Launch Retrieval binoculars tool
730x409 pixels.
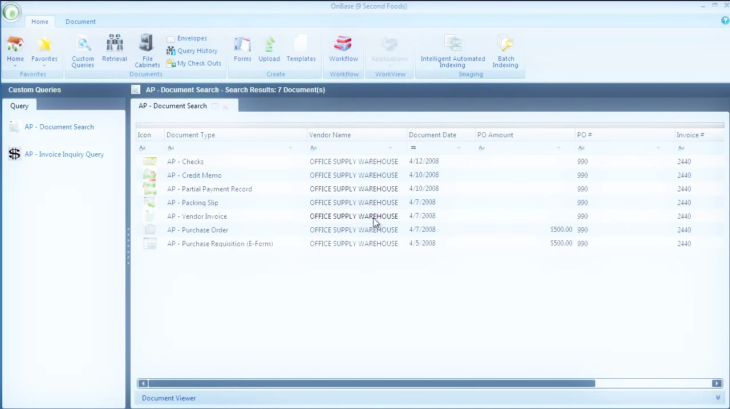click(x=115, y=48)
